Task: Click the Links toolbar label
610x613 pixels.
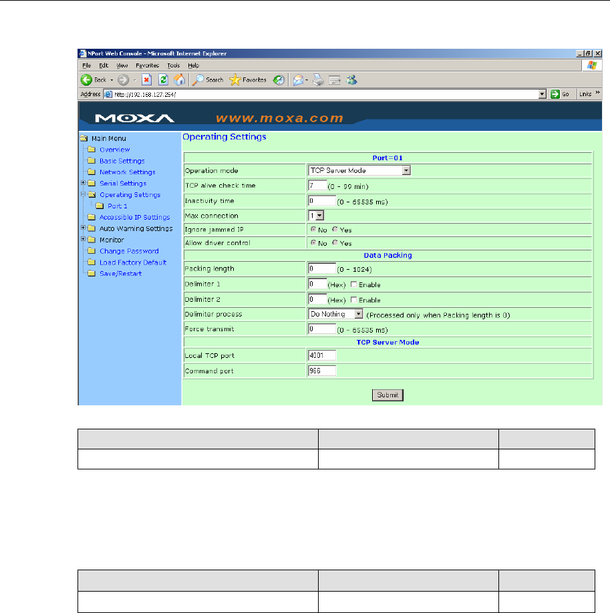Action: coord(585,94)
